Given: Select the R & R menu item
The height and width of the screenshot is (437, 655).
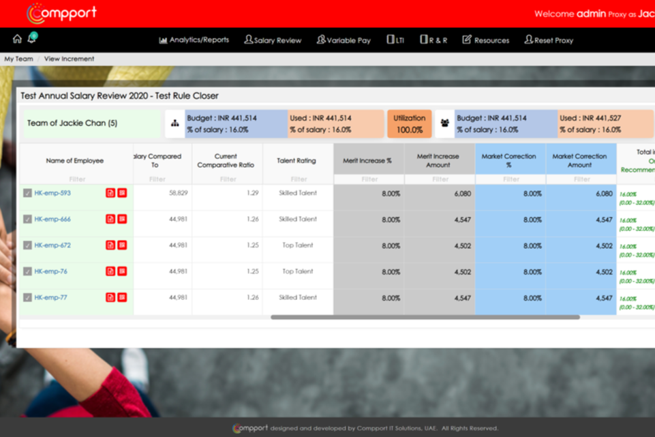Looking at the screenshot, I should 433,40.
